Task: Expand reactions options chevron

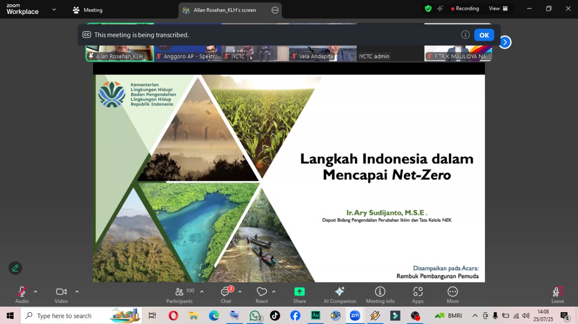Action: pos(274,292)
